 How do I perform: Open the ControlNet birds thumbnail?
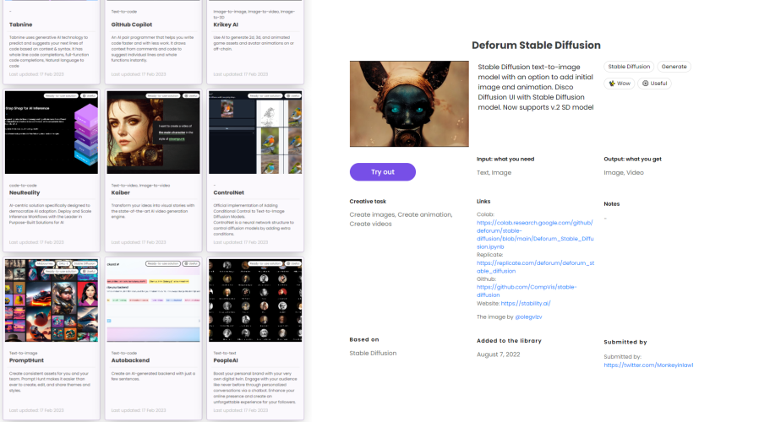click(255, 132)
